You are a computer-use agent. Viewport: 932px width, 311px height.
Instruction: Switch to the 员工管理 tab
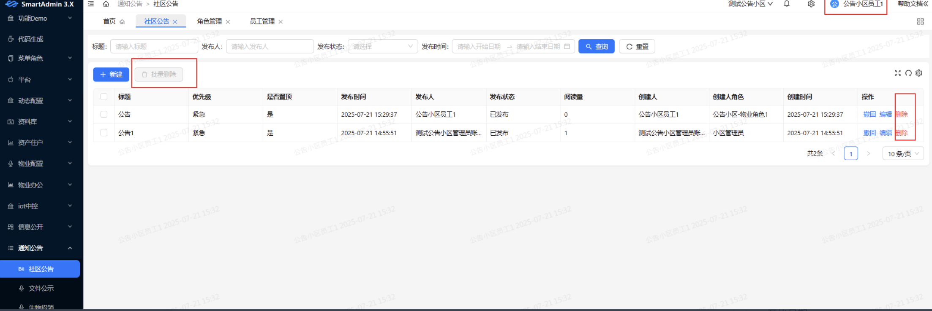(x=262, y=21)
